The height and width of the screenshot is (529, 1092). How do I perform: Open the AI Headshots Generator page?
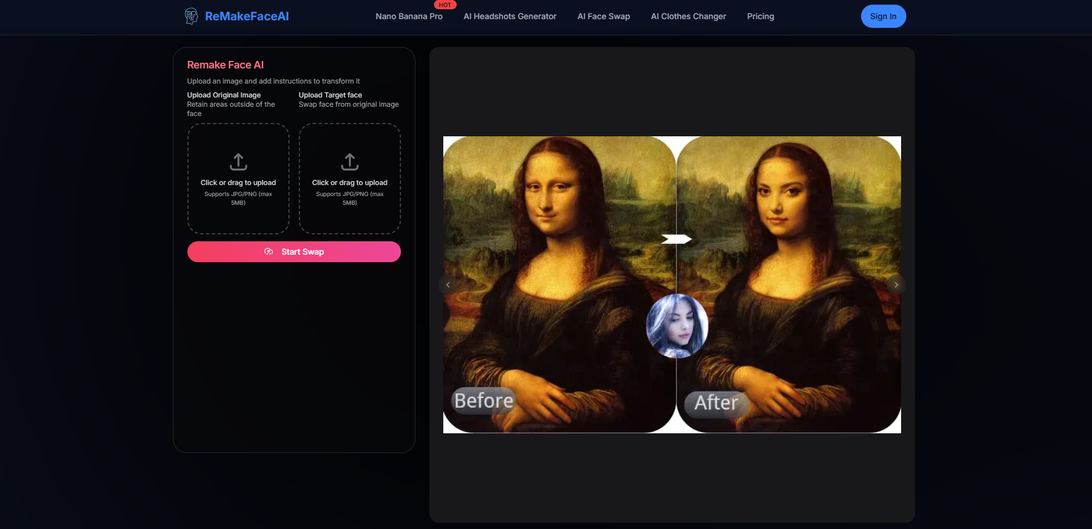click(509, 16)
